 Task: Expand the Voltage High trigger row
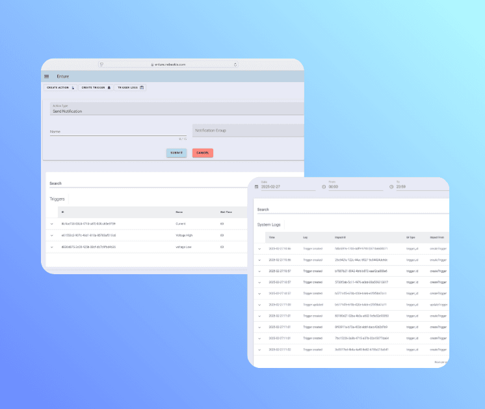tap(51, 235)
